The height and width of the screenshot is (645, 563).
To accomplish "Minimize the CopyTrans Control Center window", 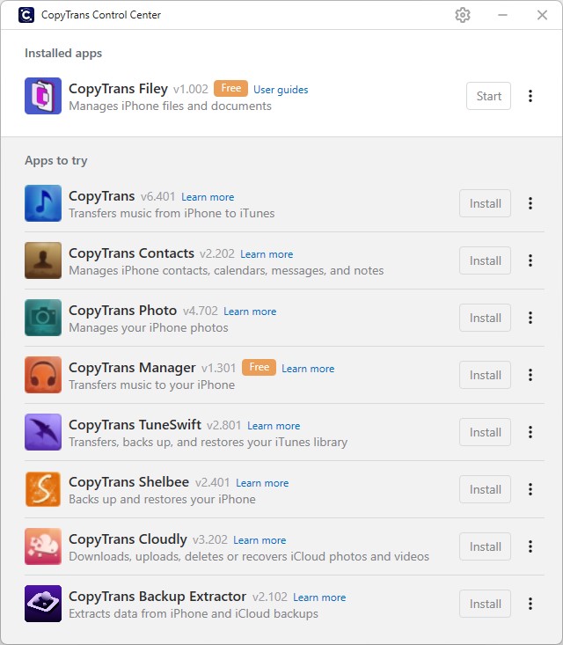I will coord(502,15).
